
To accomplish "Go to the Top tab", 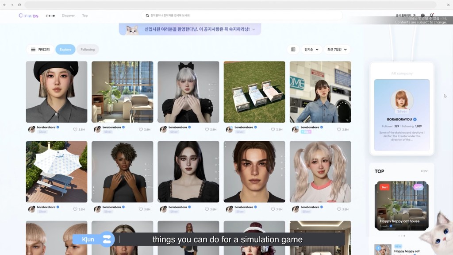I will [x=84, y=15].
